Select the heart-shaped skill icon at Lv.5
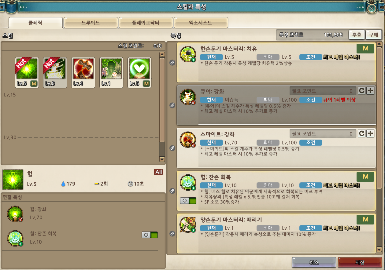This screenshot has height=270, width=385. [x=139, y=73]
